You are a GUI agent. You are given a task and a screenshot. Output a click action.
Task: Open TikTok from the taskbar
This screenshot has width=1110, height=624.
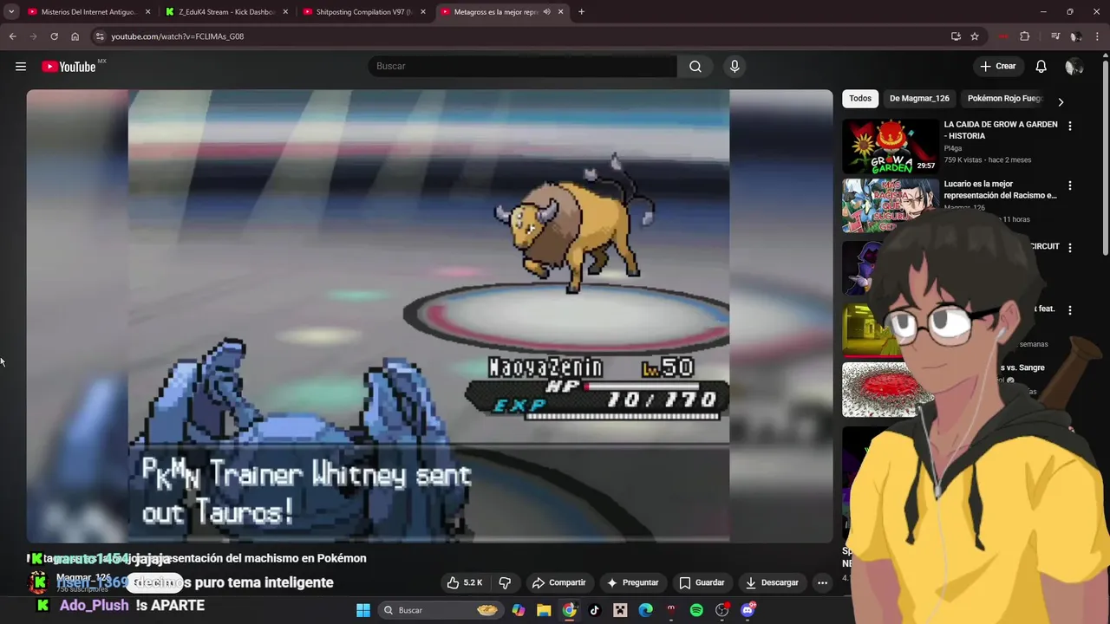click(x=594, y=610)
